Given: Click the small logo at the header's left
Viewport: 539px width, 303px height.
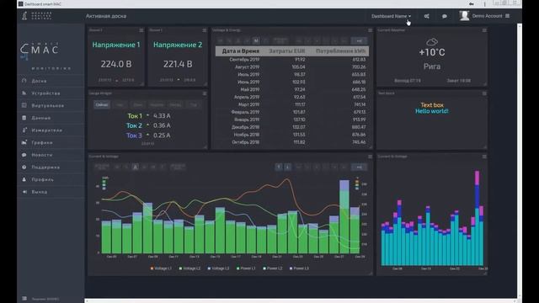Looking at the screenshot, I should [x=24, y=16].
